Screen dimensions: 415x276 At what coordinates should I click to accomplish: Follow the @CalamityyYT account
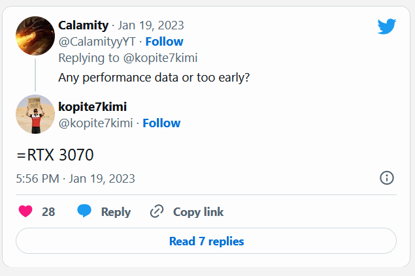164,42
